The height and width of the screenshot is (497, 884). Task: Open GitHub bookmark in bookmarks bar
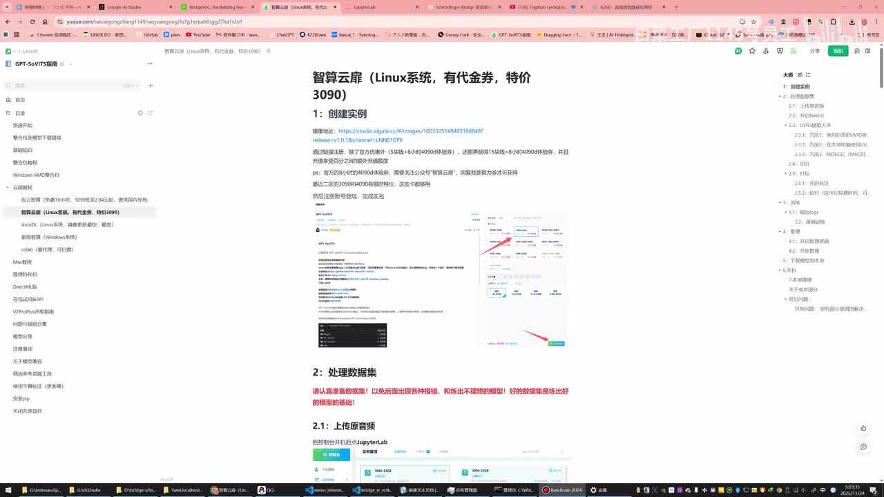[146, 35]
